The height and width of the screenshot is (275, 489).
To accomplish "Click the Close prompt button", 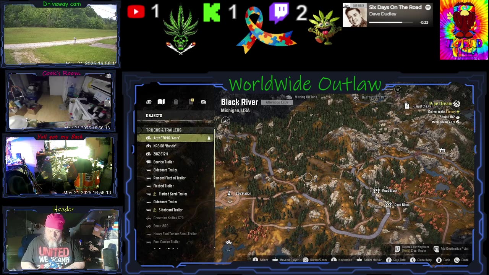I will 461,260.
